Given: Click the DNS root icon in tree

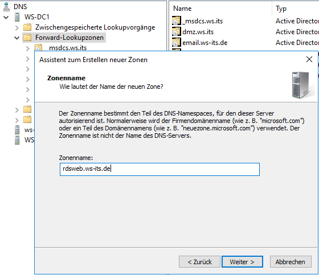Looking at the screenshot, I should coord(6,6).
